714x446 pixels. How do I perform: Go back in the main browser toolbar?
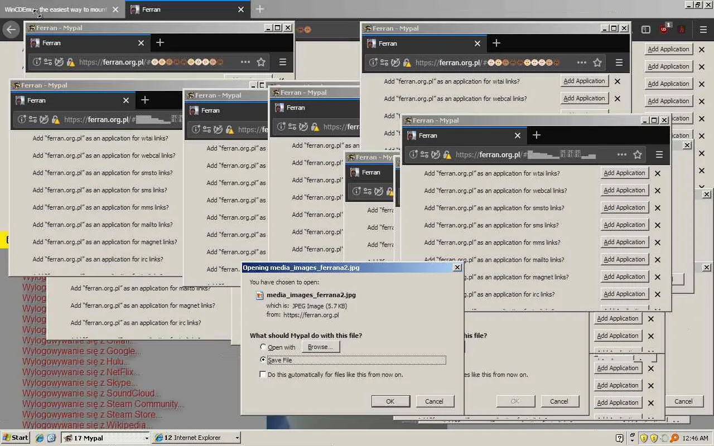click(11, 30)
